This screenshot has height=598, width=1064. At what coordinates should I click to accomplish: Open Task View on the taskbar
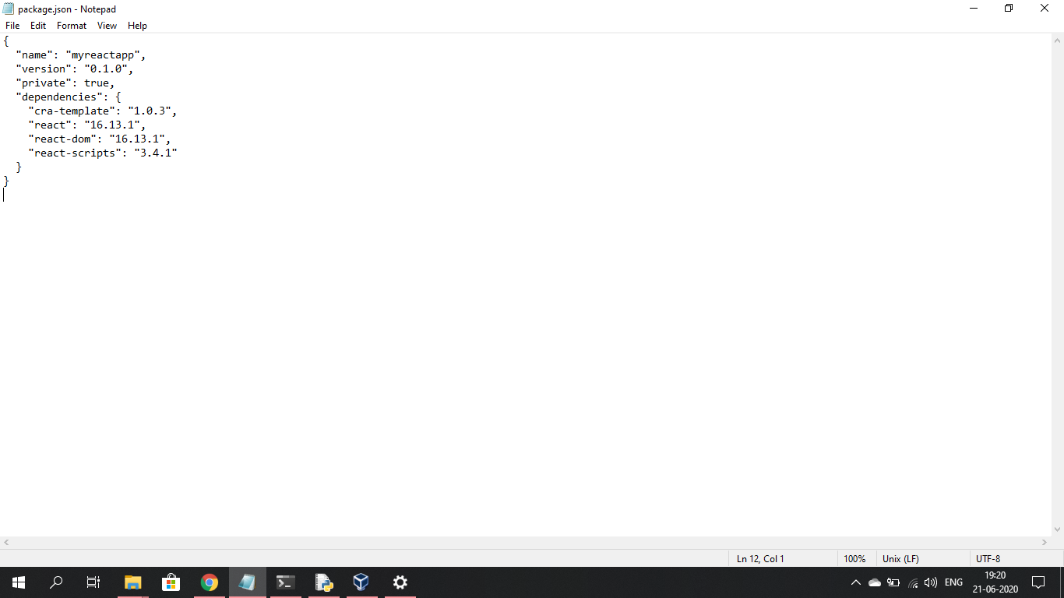(92, 582)
